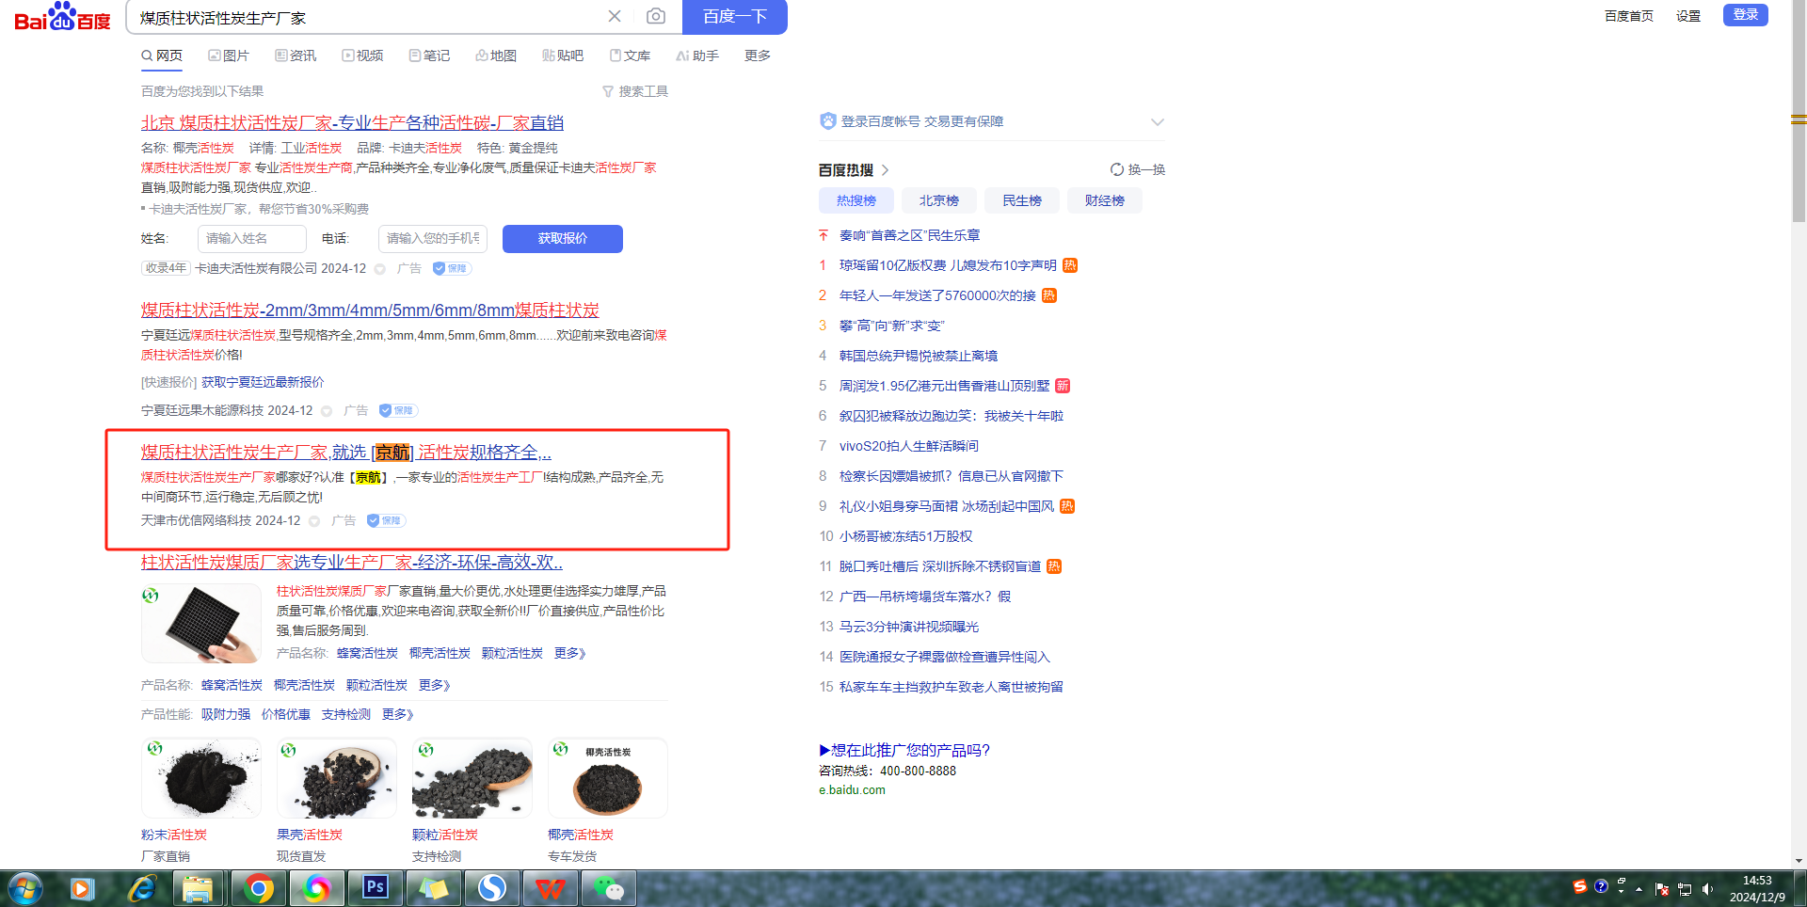Click the shield icon beside 登录百度帐号
Screen dimensions: 1807x907
pyautogui.click(x=828, y=121)
